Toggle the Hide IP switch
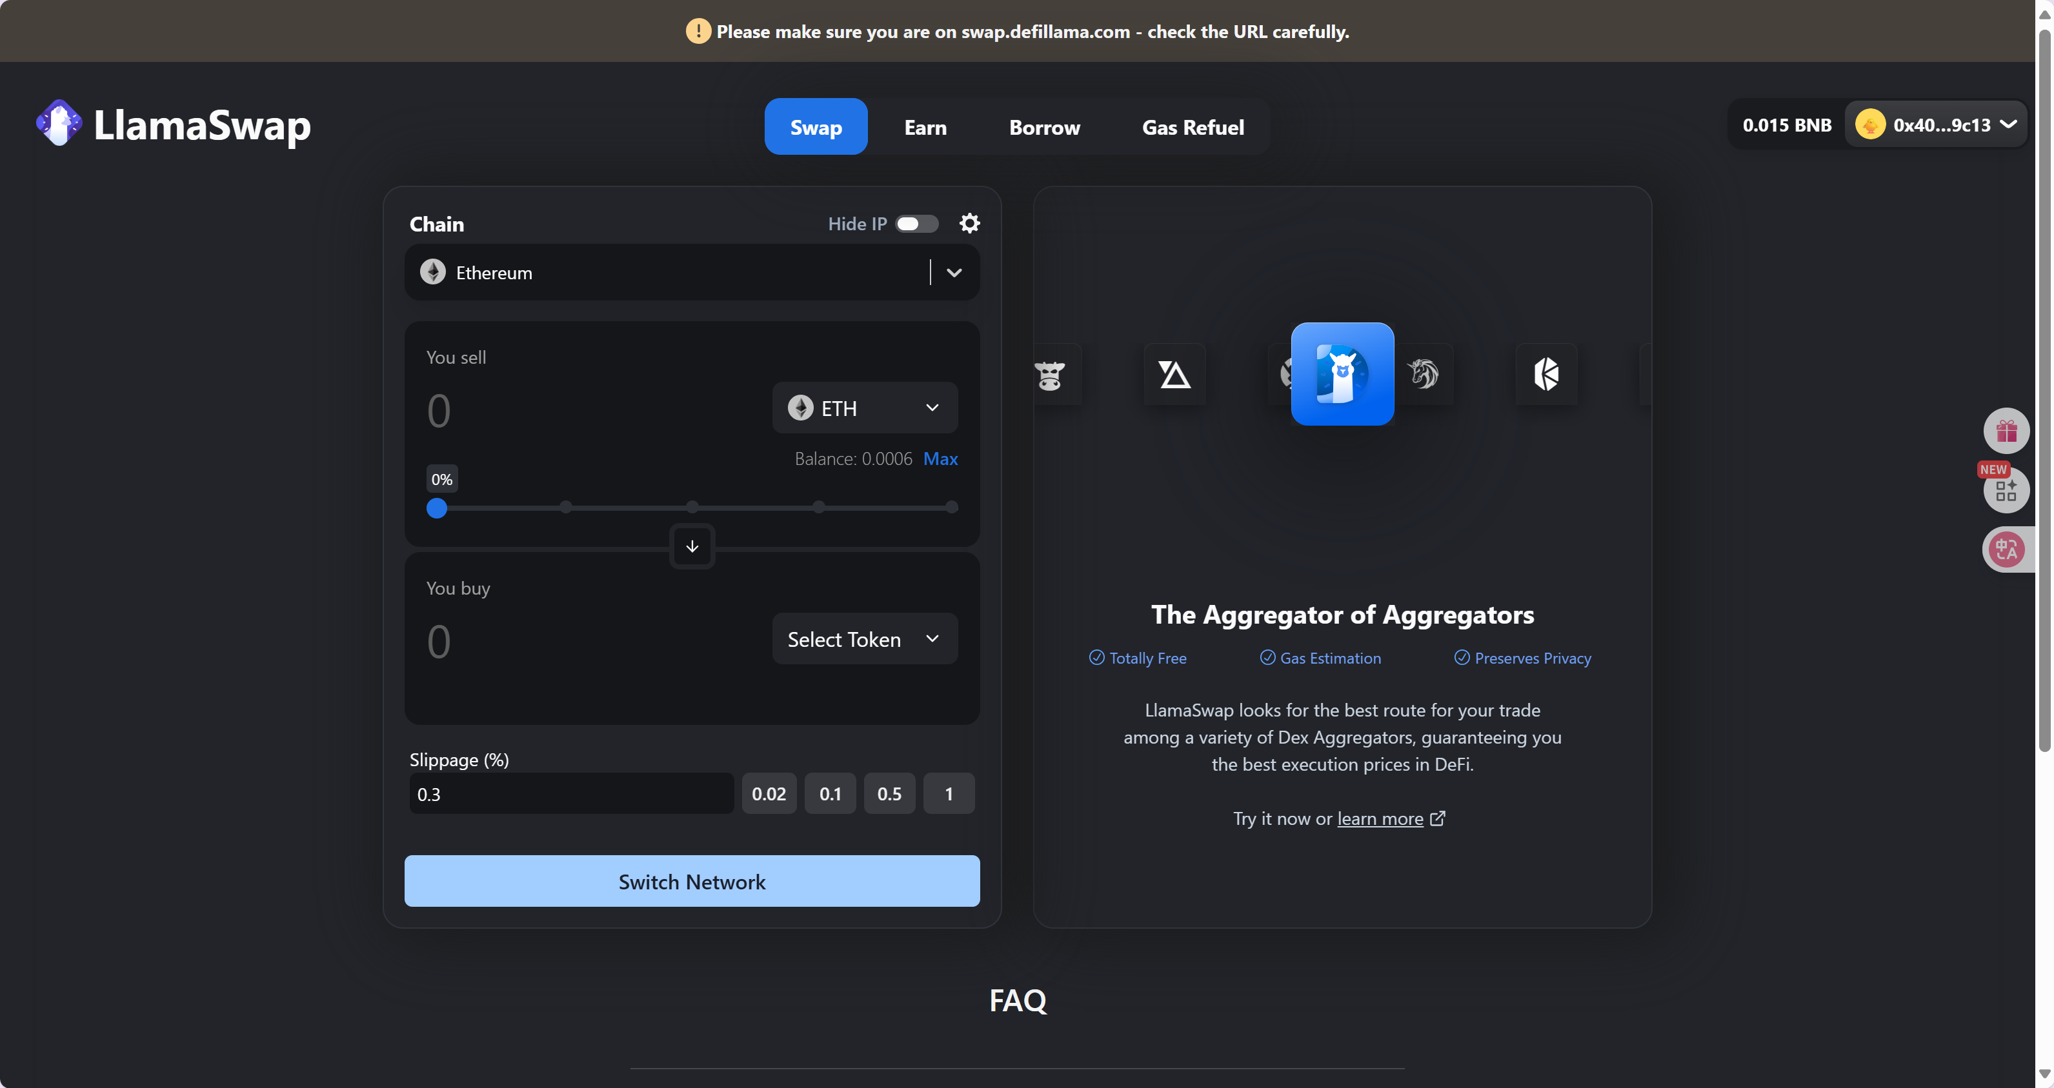This screenshot has height=1088, width=2054. [x=916, y=224]
